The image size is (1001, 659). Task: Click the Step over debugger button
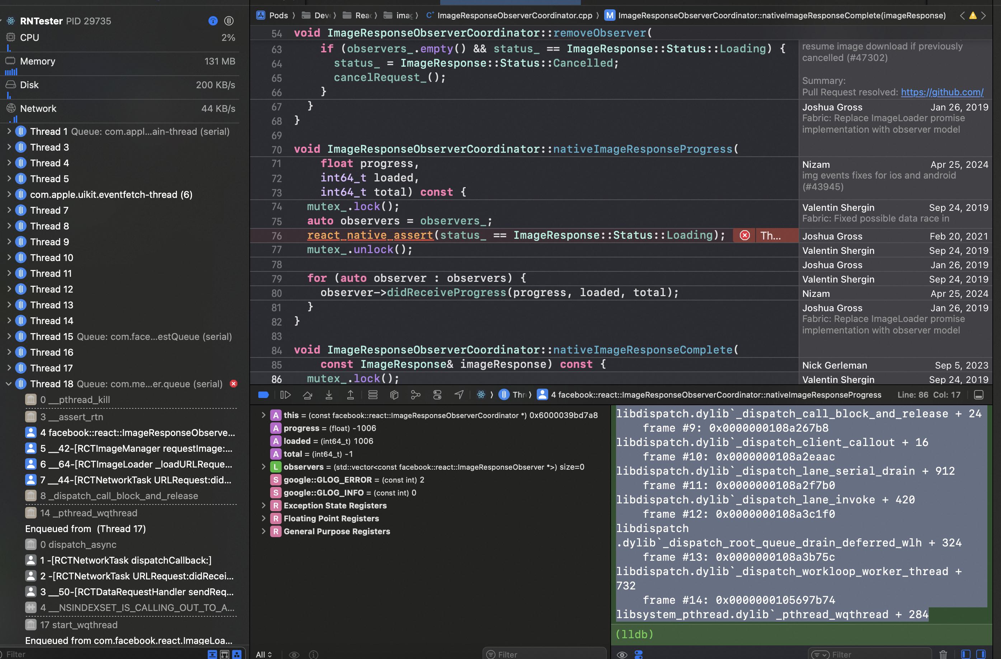307,395
